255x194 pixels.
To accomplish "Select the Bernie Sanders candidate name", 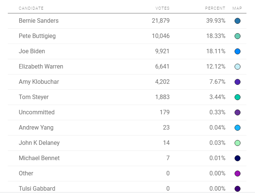I will 39,21.
